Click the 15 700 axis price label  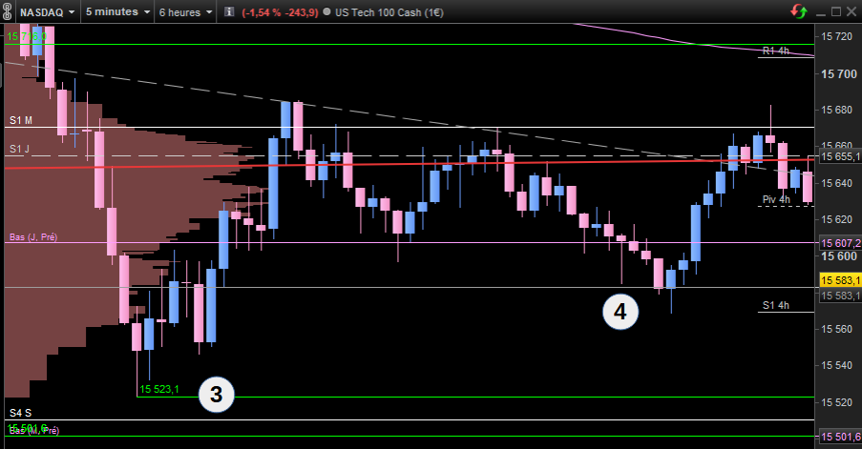pos(839,74)
